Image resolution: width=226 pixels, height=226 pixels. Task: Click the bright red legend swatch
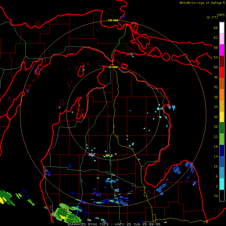(222, 72)
